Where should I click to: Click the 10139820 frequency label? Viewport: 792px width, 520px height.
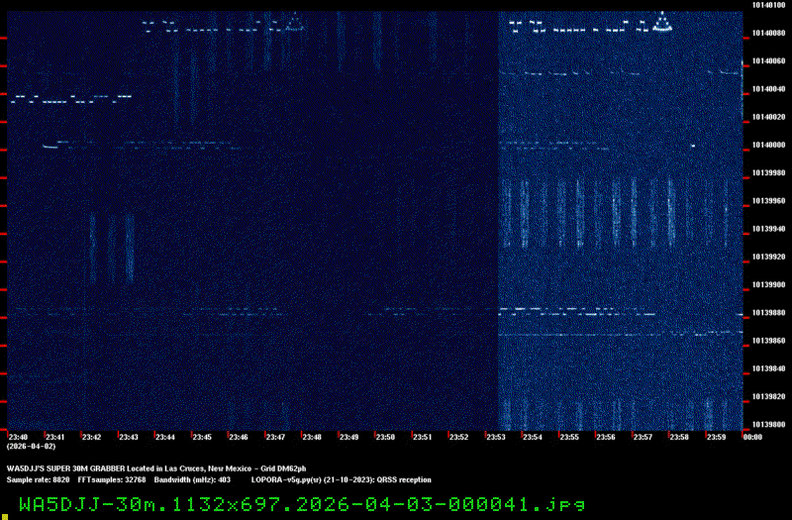pos(768,397)
